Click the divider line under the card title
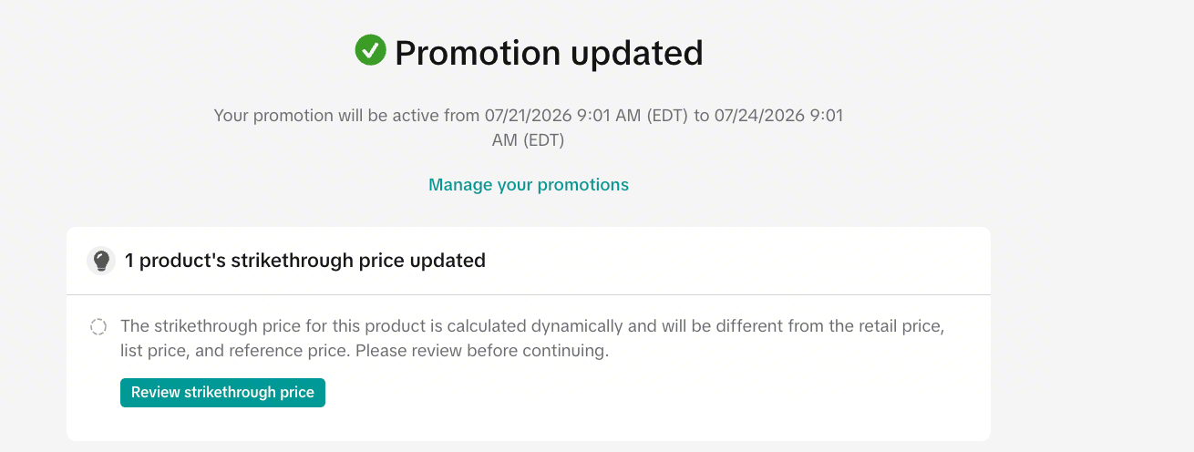The height and width of the screenshot is (452, 1194). click(529, 294)
